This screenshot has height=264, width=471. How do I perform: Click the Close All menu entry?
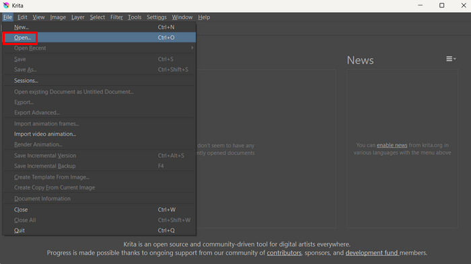(x=99, y=220)
